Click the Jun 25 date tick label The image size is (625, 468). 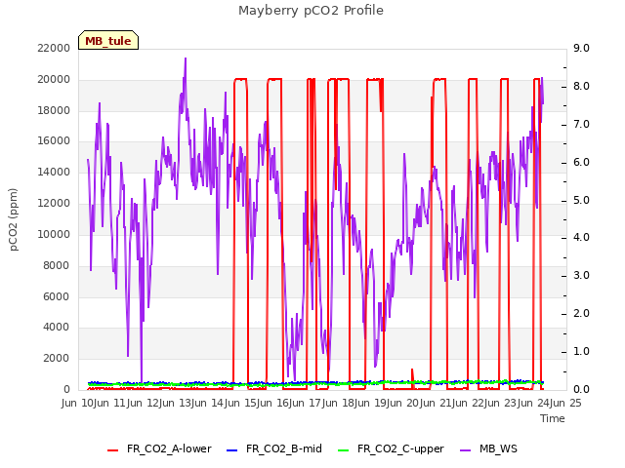(x=564, y=403)
